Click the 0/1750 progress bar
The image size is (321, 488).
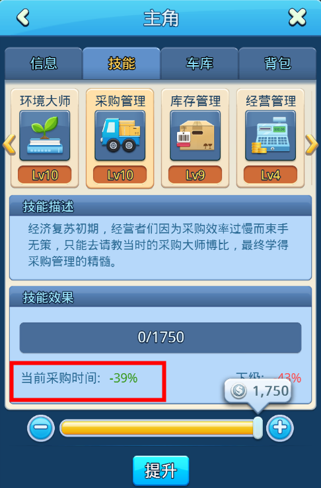pyautogui.click(x=160, y=338)
